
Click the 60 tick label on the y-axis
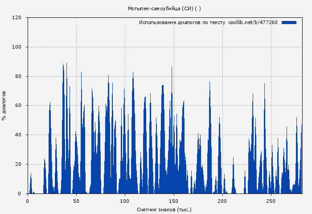tap(18, 106)
